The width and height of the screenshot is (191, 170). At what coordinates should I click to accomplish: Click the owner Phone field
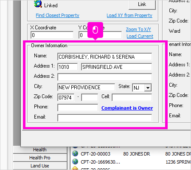[78, 108]
